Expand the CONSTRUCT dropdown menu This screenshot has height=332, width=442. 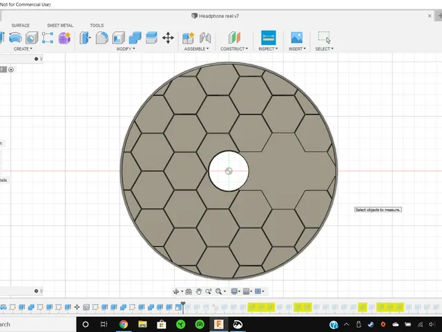click(234, 49)
